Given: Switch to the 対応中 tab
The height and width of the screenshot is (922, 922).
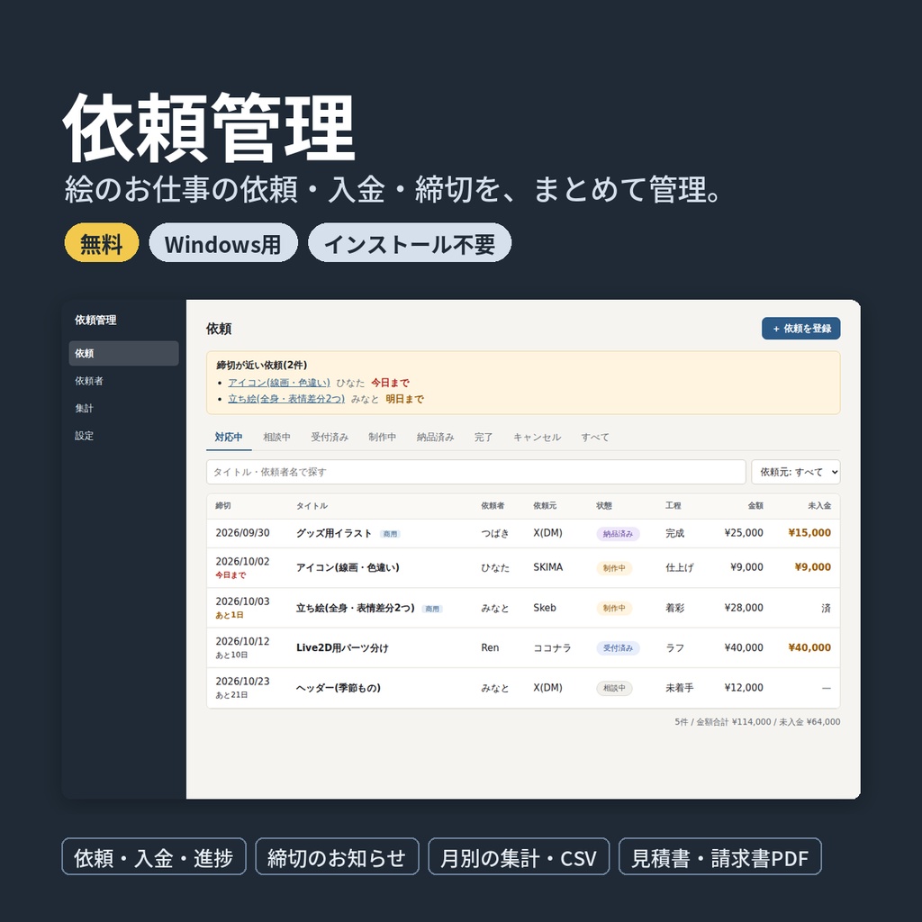Looking at the screenshot, I should [229, 437].
